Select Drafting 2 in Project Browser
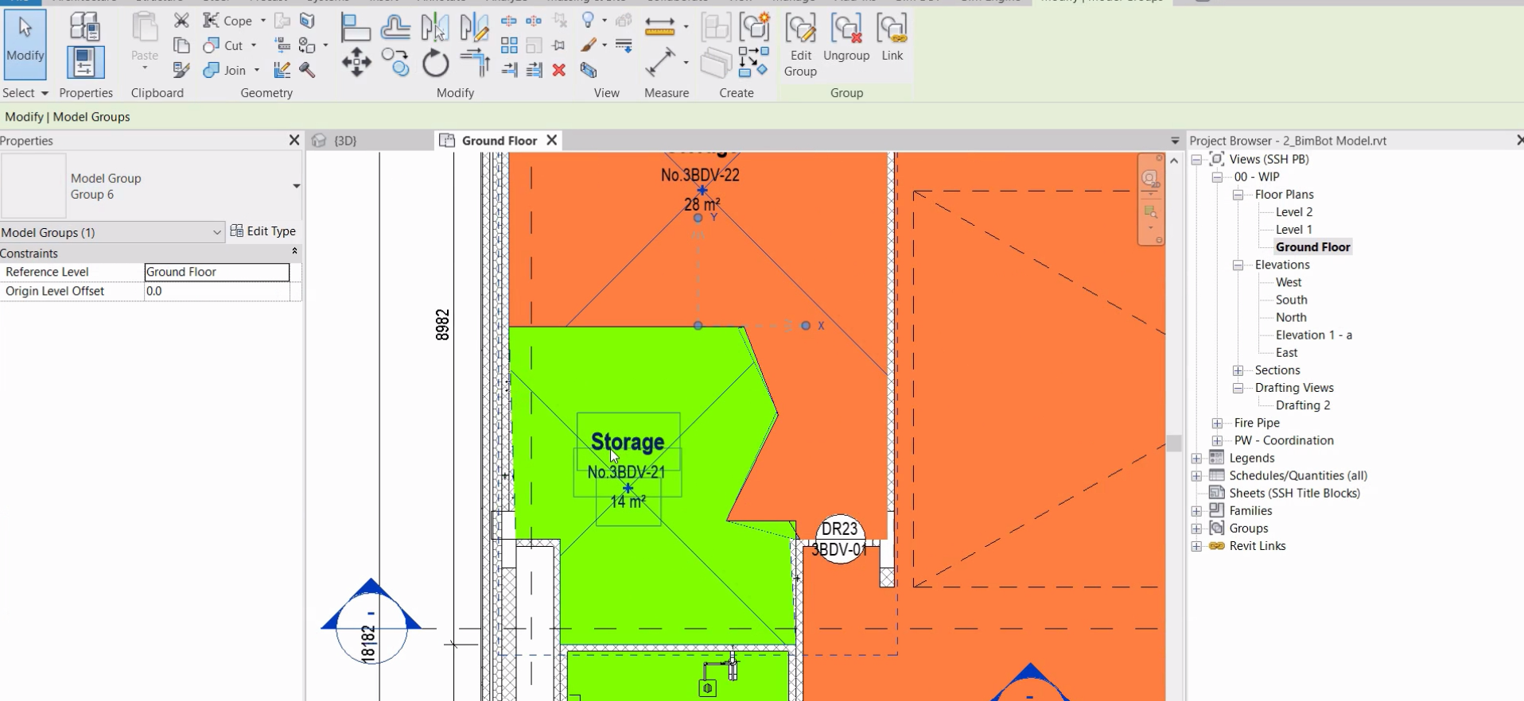Screen dimensions: 1524x701 tap(1303, 405)
